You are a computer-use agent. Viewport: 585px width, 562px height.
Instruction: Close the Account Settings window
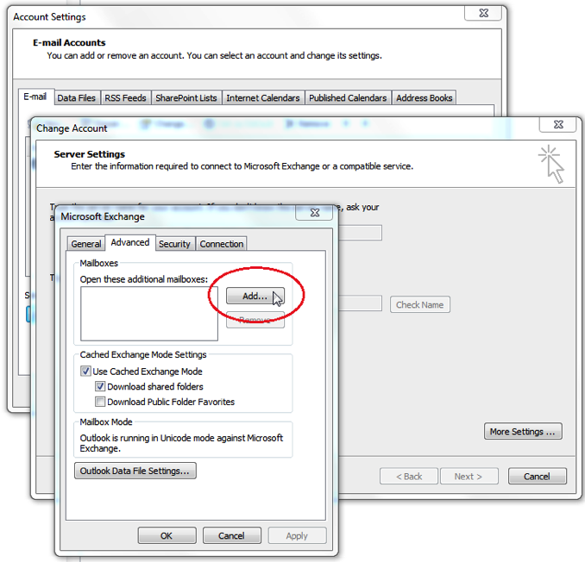[x=483, y=13]
